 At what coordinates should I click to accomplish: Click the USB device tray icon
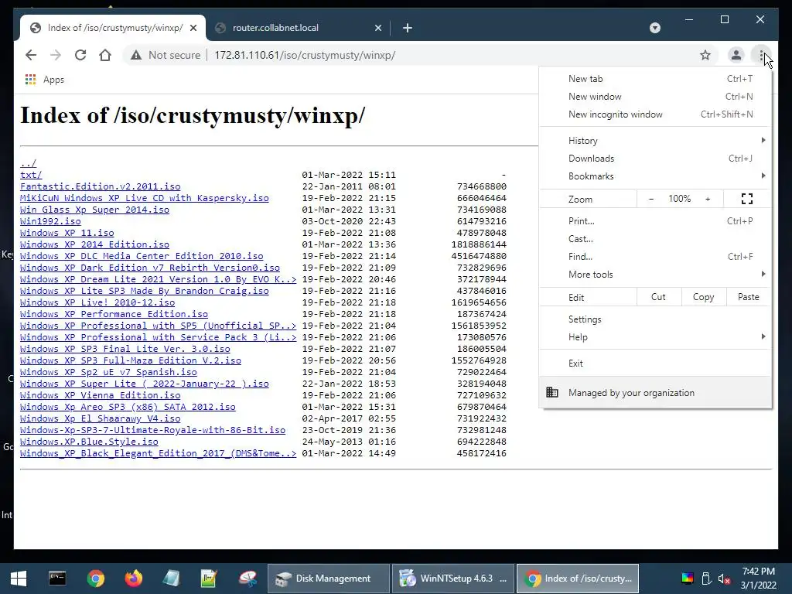pos(706,579)
